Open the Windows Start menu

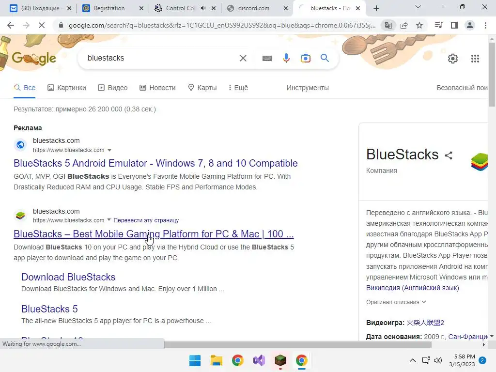pos(195,360)
